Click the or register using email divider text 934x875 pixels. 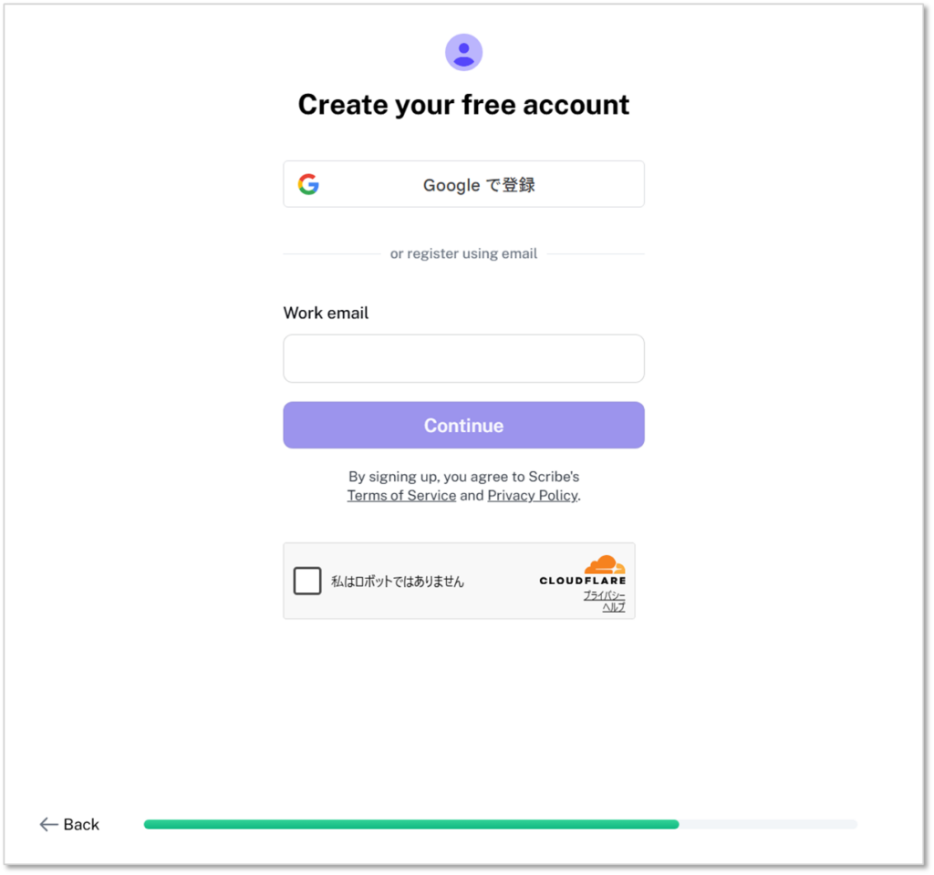[463, 253]
